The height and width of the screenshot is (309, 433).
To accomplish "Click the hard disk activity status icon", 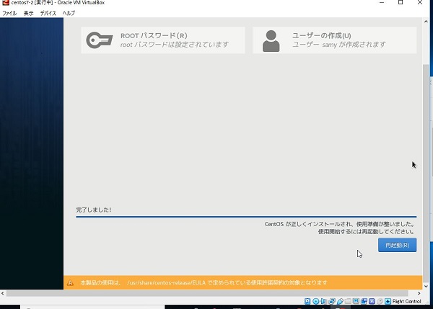I will pyautogui.click(x=307, y=301).
